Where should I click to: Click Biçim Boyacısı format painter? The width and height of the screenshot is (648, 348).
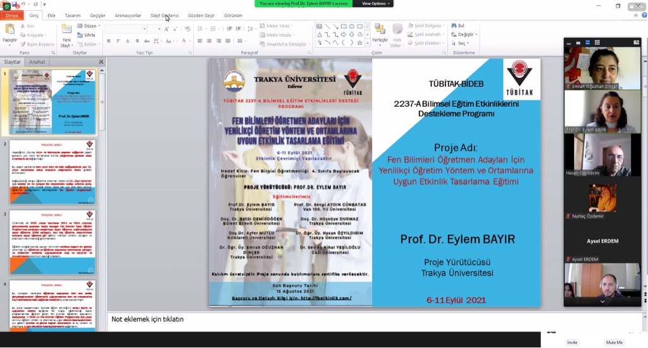(x=37, y=44)
